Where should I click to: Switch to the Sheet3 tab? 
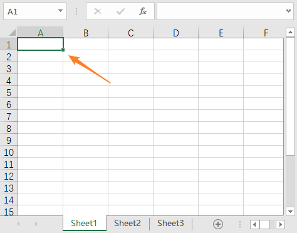coord(170,224)
